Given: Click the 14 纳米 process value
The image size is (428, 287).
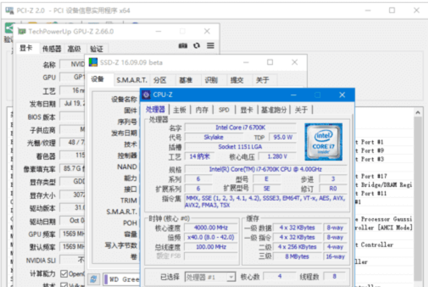Looking at the screenshot, I should point(200,156).
